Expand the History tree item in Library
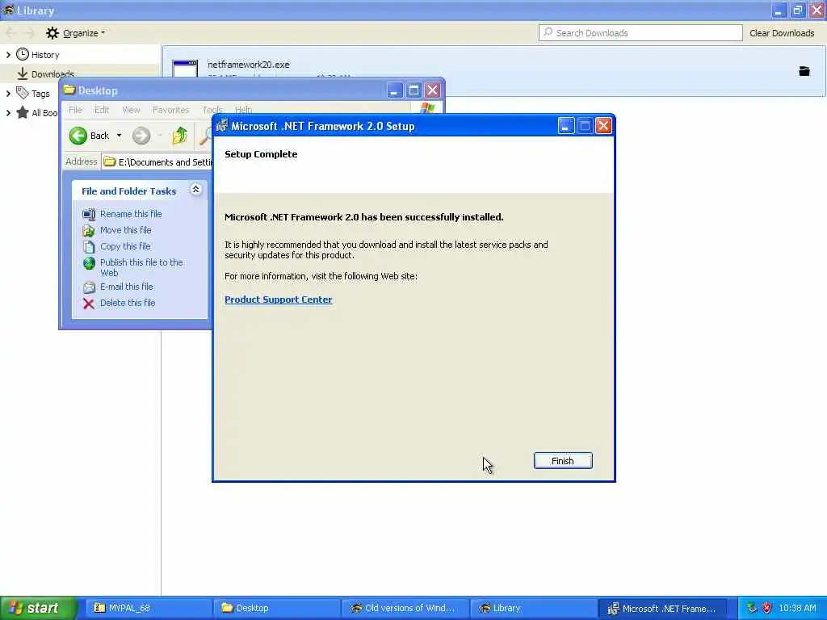The width and height of the screenshot is (827, 620). tap(8, 55)
